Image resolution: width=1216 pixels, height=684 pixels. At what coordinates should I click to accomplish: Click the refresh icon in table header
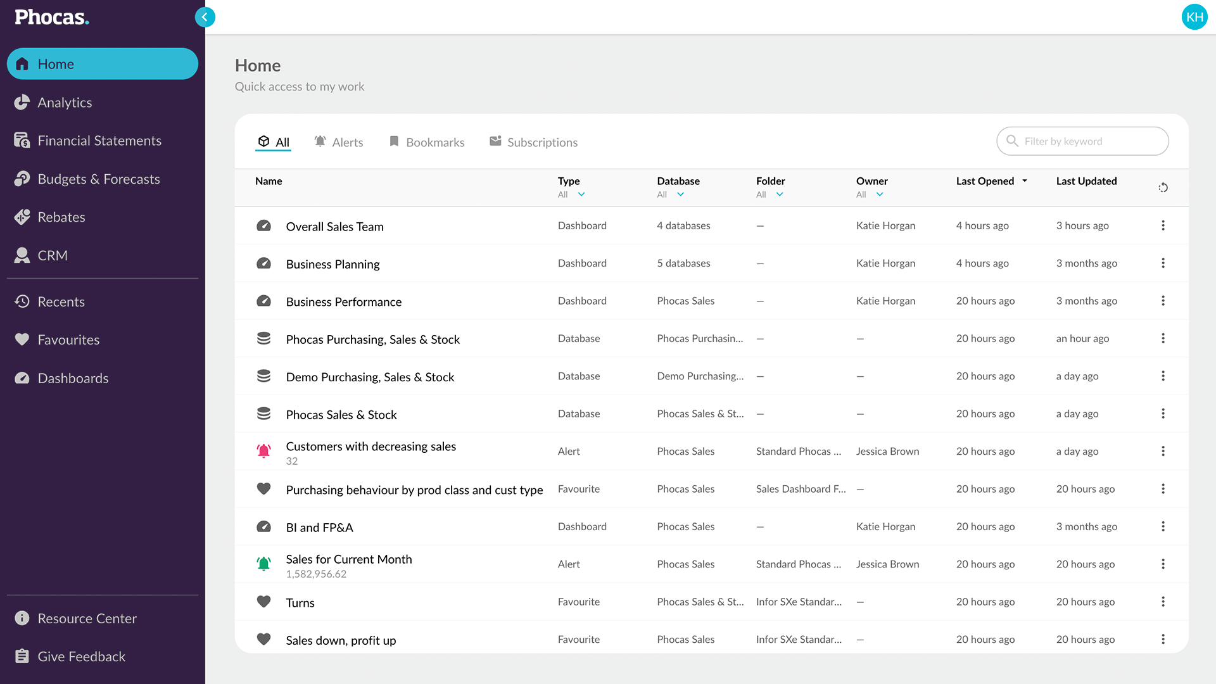(x=1163, y=187)
